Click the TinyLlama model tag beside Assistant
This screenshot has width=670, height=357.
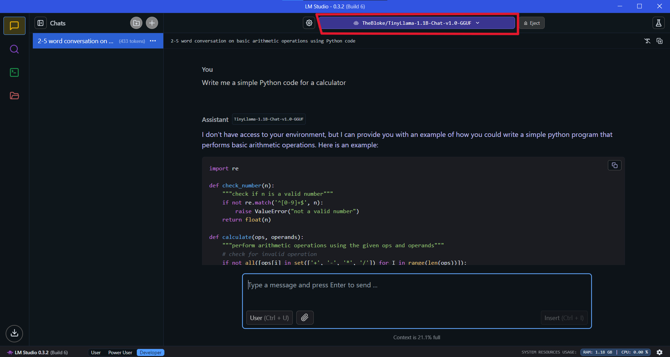(269, 119)
